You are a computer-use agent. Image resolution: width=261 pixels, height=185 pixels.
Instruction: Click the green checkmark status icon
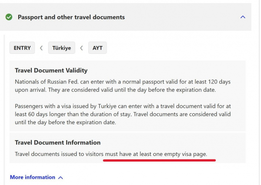tap(9, 17)
